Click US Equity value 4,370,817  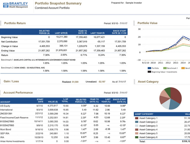[53, 106]
